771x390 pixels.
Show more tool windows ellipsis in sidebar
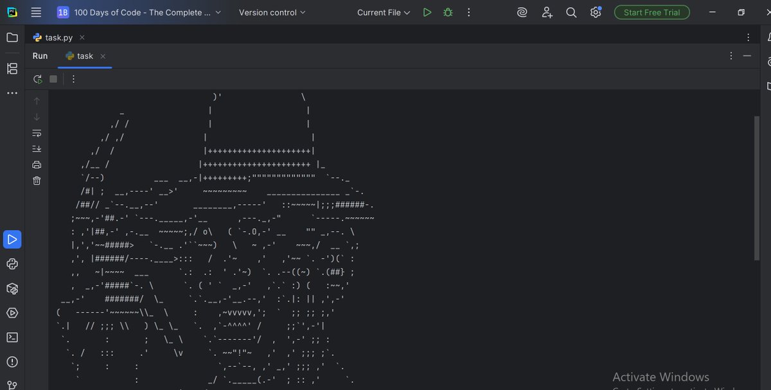[12, 93]
